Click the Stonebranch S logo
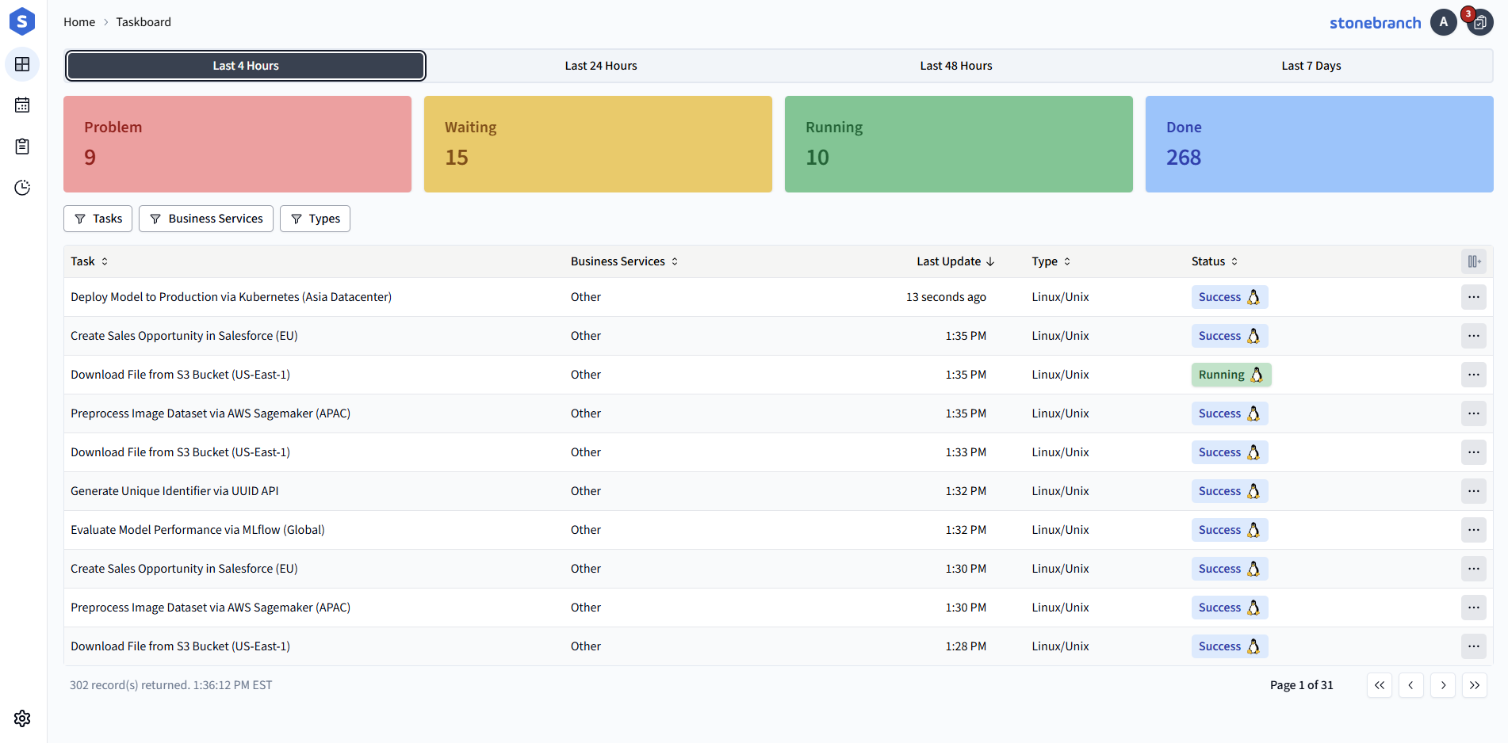Image resolution: width=1508 pixels, height=743 pixels. click(x=22, y=21)
